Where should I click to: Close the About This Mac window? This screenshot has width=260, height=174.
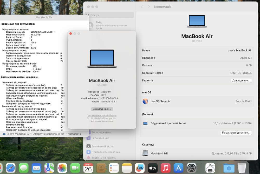point(70,33)
